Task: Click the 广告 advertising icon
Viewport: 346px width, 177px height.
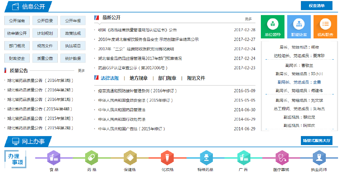Action: 244,158
